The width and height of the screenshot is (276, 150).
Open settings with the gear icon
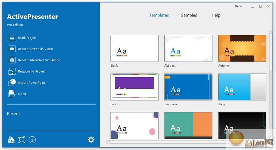pyautogui.click(x=91, y=140)
